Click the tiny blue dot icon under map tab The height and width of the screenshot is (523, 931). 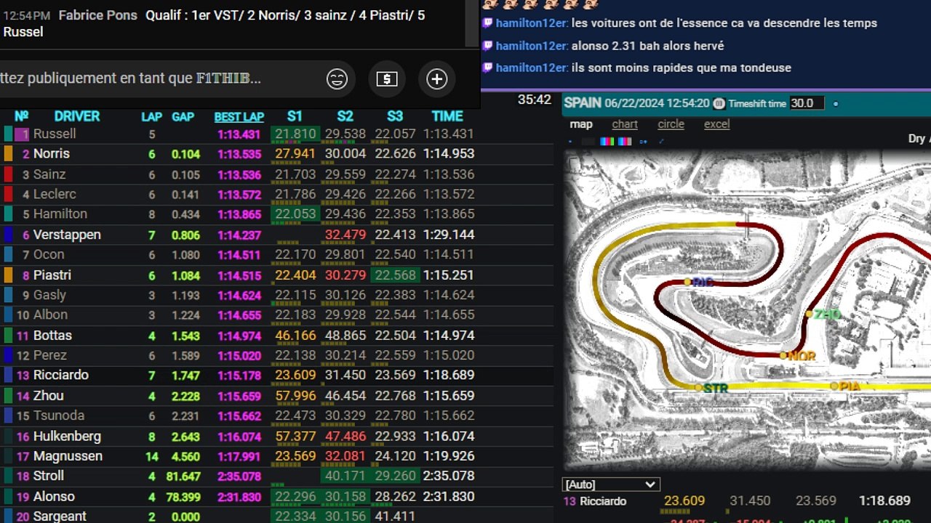[570, 142]
